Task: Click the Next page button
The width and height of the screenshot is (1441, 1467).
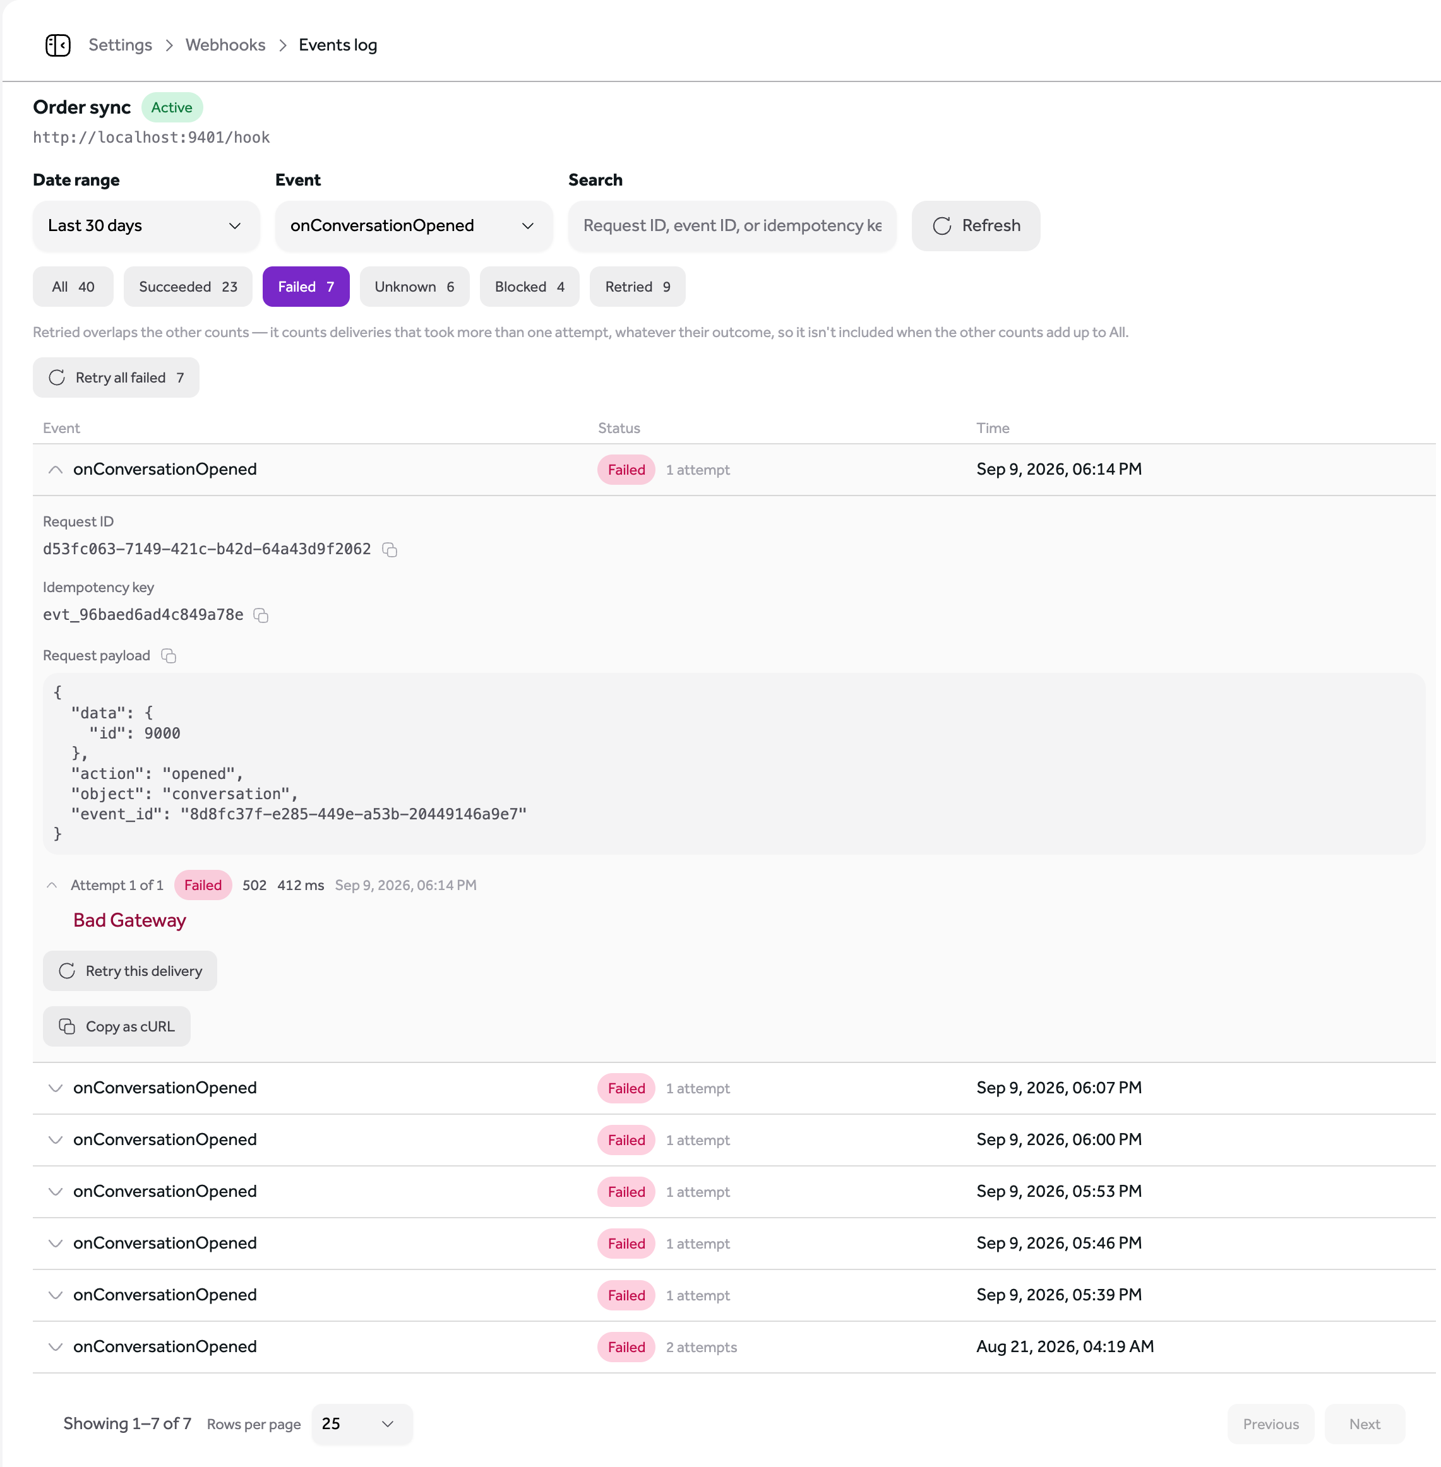Action: coord(1365,1424)
